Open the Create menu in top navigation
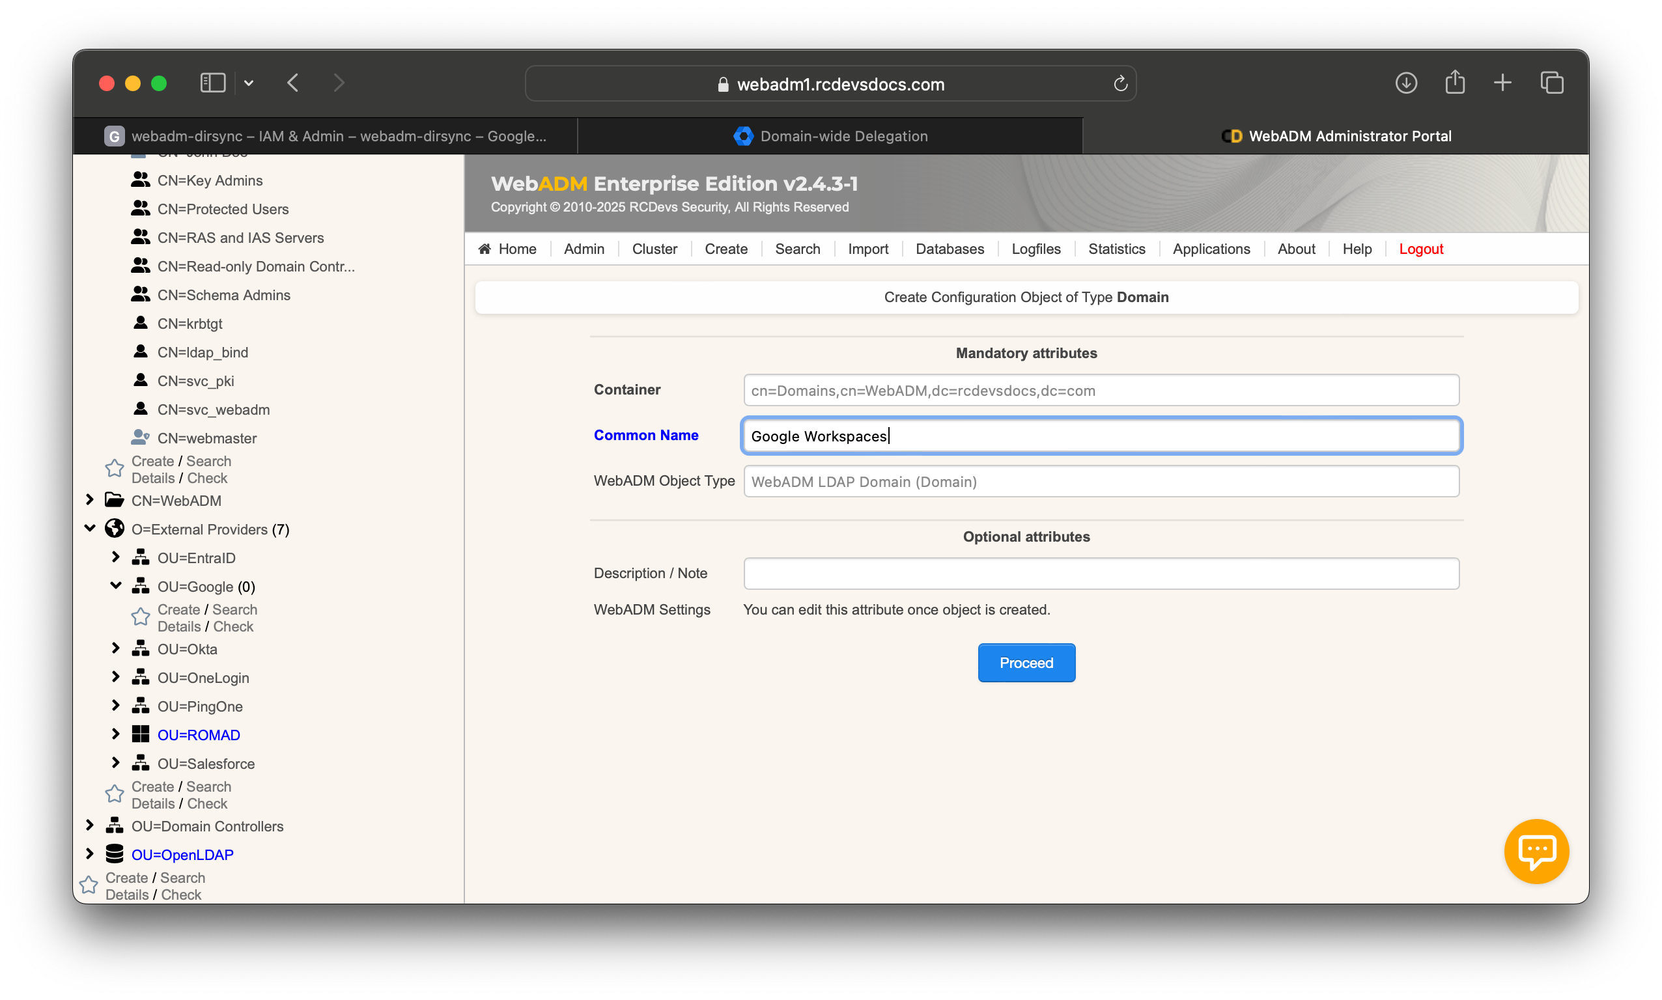The image size is (1662, 1000). point(726,249)
